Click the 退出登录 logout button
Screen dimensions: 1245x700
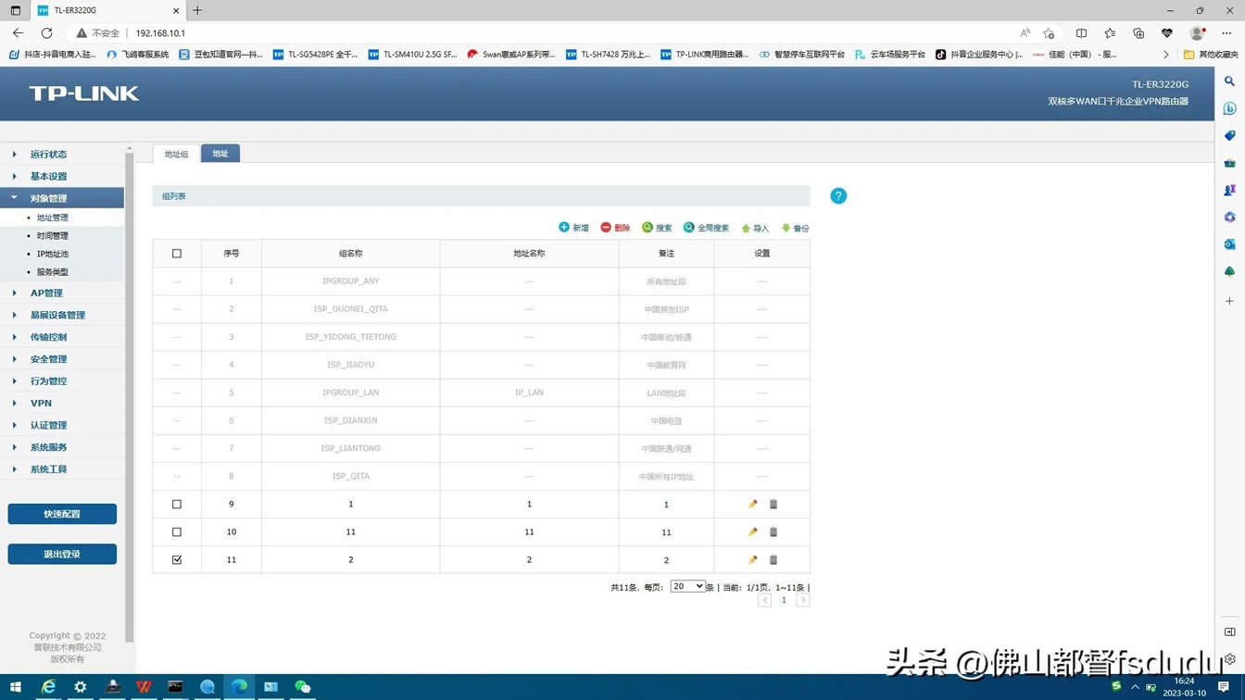[x=62, y=555]
